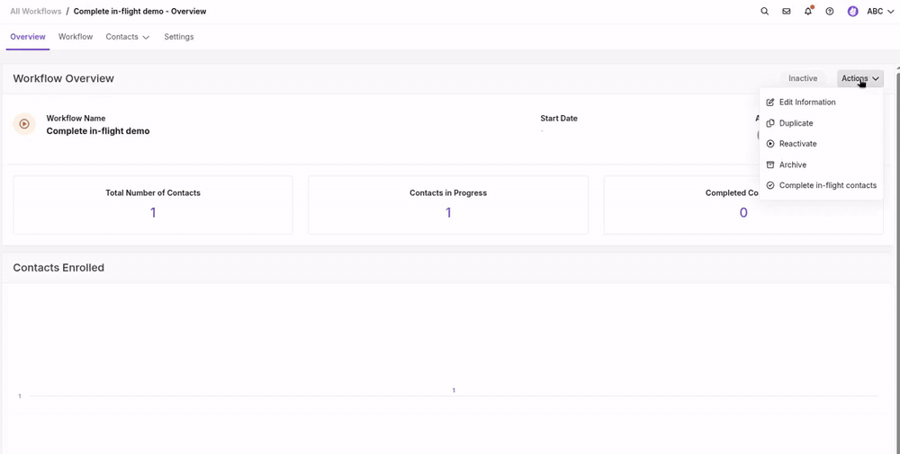Select Reactivate in the Actions menu

[821, 144]
